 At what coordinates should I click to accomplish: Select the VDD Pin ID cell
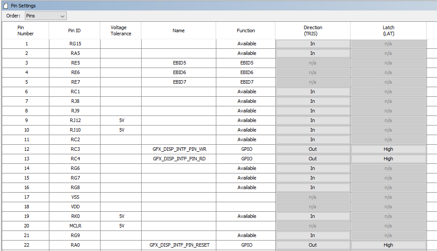click(x=75, y=207)
